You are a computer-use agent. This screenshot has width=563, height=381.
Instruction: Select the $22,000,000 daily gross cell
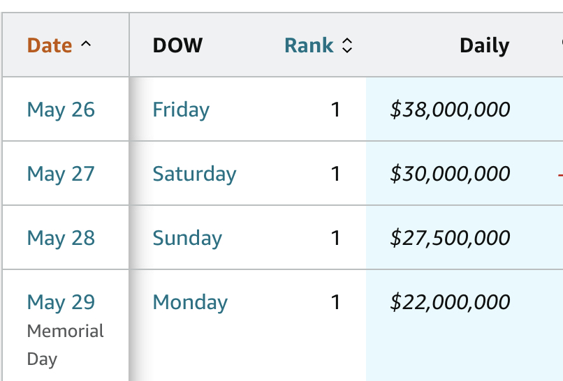click(x=450, y=302)
